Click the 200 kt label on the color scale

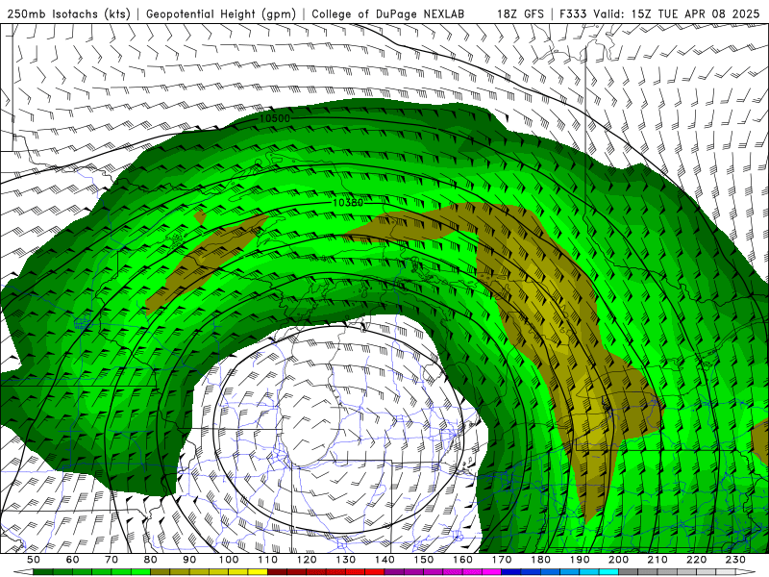(618, 560)
